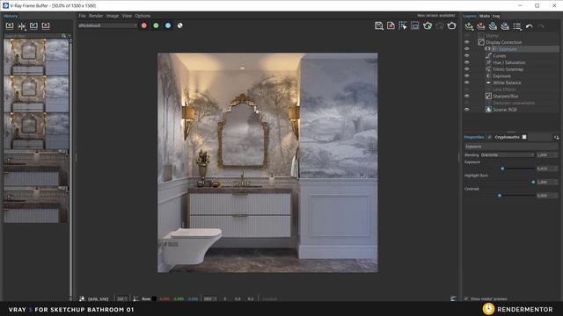Click the save-to-history icon
The height and width of the screenshot is (316, 563).
(x=10, y=25)
